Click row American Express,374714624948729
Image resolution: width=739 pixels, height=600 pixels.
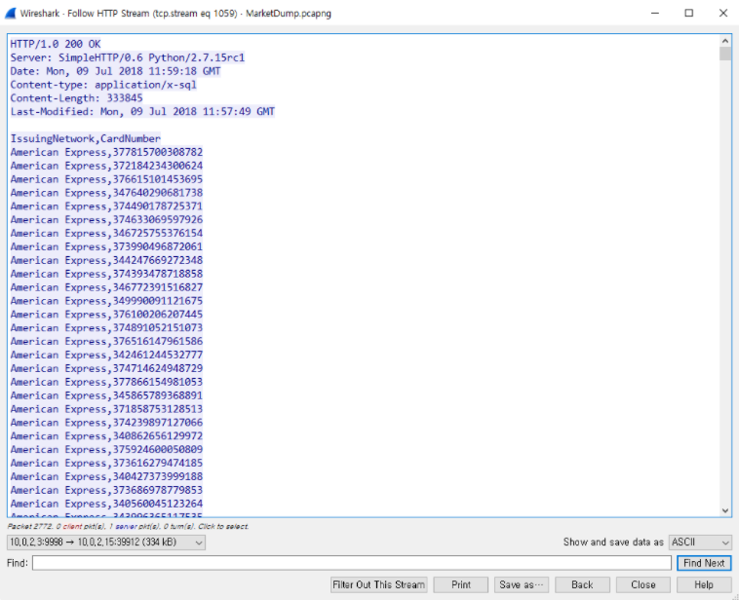(x=106, y=369)
